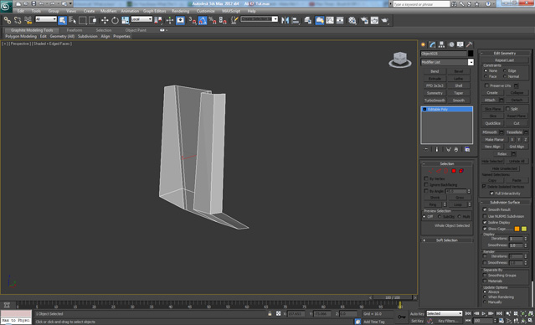Image resolution: width=535 pixels, height=325 pixels.
Task: Switch to the Freeform ribbon tab
Action: click(75, 30)
